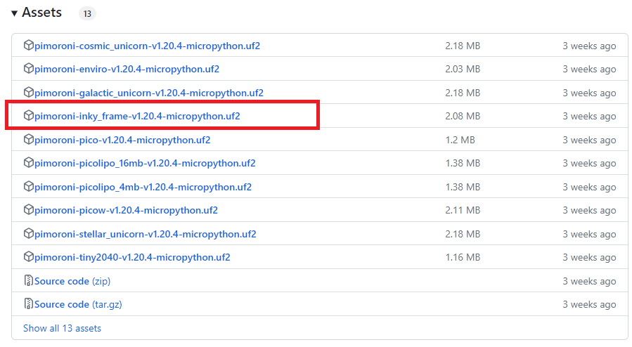Click '3 weeks ago' in pimoroni-pico row

click(589, 140)
